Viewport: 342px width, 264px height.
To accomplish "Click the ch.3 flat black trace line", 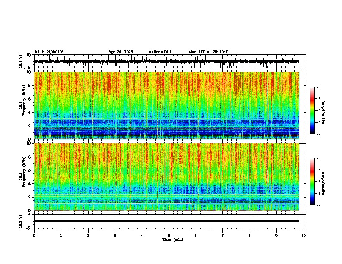I will (x=167, y=221).
